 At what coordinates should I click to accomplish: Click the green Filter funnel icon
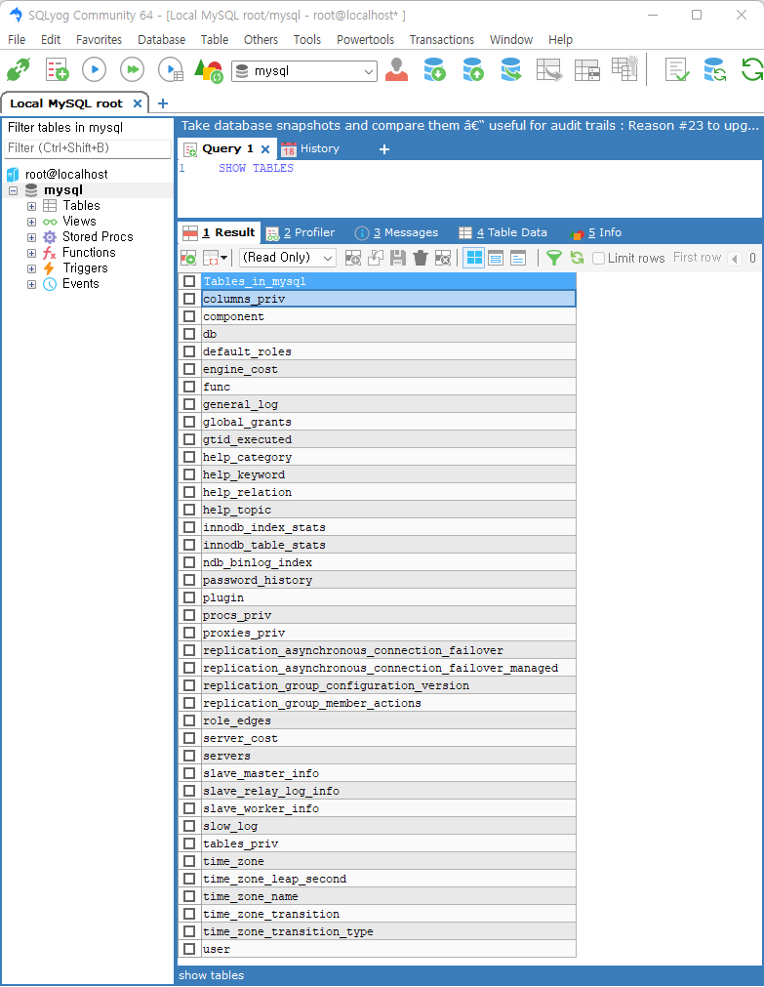(x=554, y=258)
